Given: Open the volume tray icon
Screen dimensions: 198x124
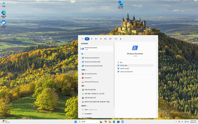Looking at the screenshot, I should pos(188,122).
